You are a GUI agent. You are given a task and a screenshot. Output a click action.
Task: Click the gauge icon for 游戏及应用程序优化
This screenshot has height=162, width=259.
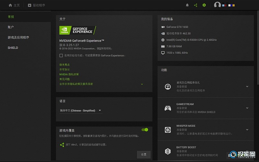point(168,87)
